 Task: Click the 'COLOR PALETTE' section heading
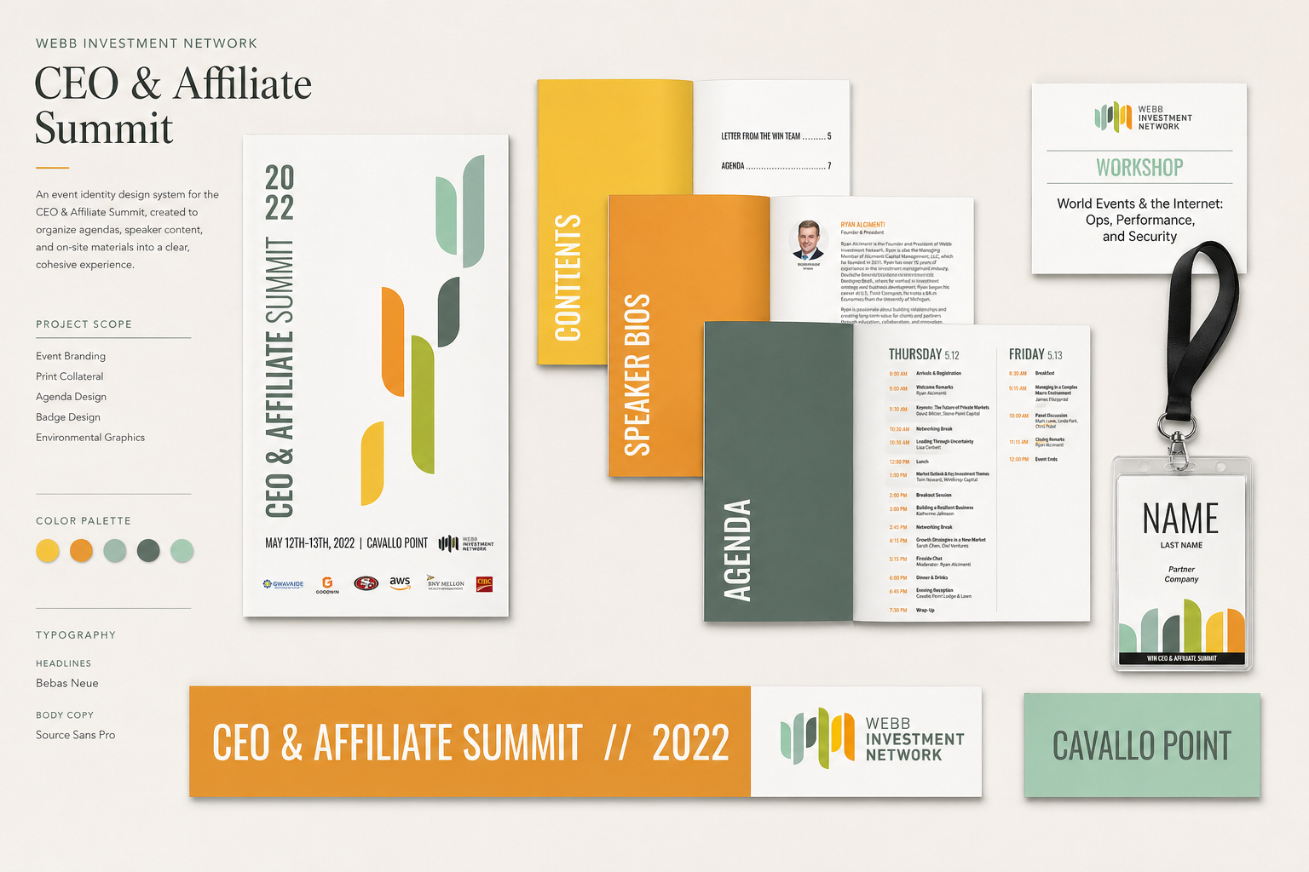click(x=84, y=521)
